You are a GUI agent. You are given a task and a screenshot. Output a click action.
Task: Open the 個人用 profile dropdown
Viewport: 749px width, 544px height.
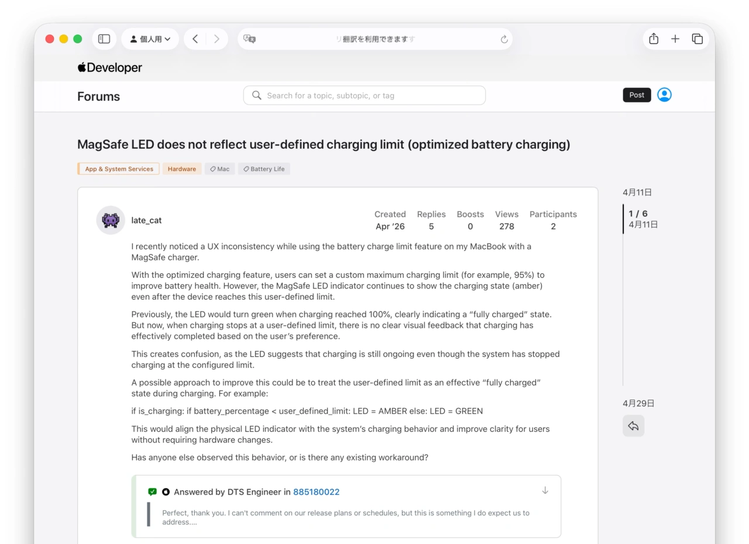(x=150, y=39)
